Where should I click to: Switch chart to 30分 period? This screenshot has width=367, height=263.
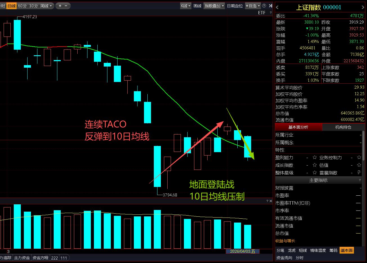(33, 6)
